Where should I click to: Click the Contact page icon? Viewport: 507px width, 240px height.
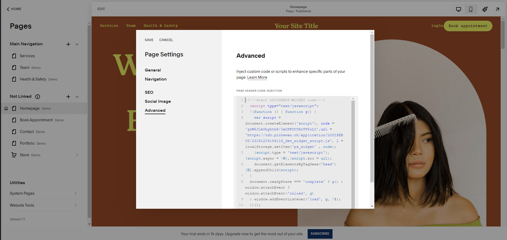coord(14,132)
